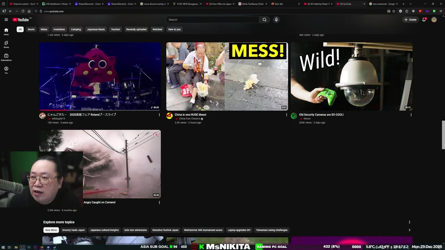Open the China MESS video thumbnail
This screenshot has width=445, height=250.
click(227, 76)
